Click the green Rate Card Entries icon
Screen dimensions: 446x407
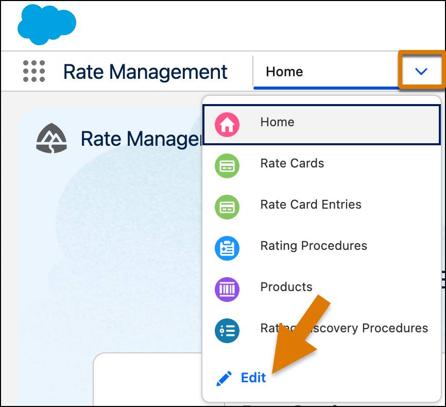[x=227, y=207]
